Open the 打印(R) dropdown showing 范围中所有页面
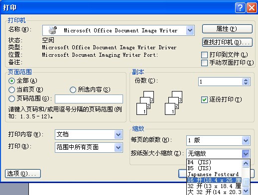Viewport: 258px width, 195px height. pos(119,147)
